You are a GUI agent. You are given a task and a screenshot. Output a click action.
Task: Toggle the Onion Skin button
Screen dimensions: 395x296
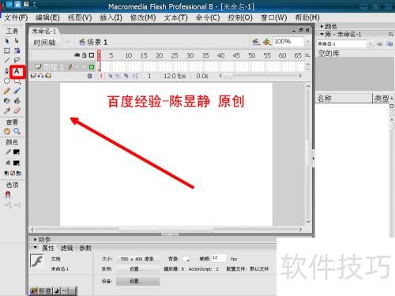tap(111, 76)
